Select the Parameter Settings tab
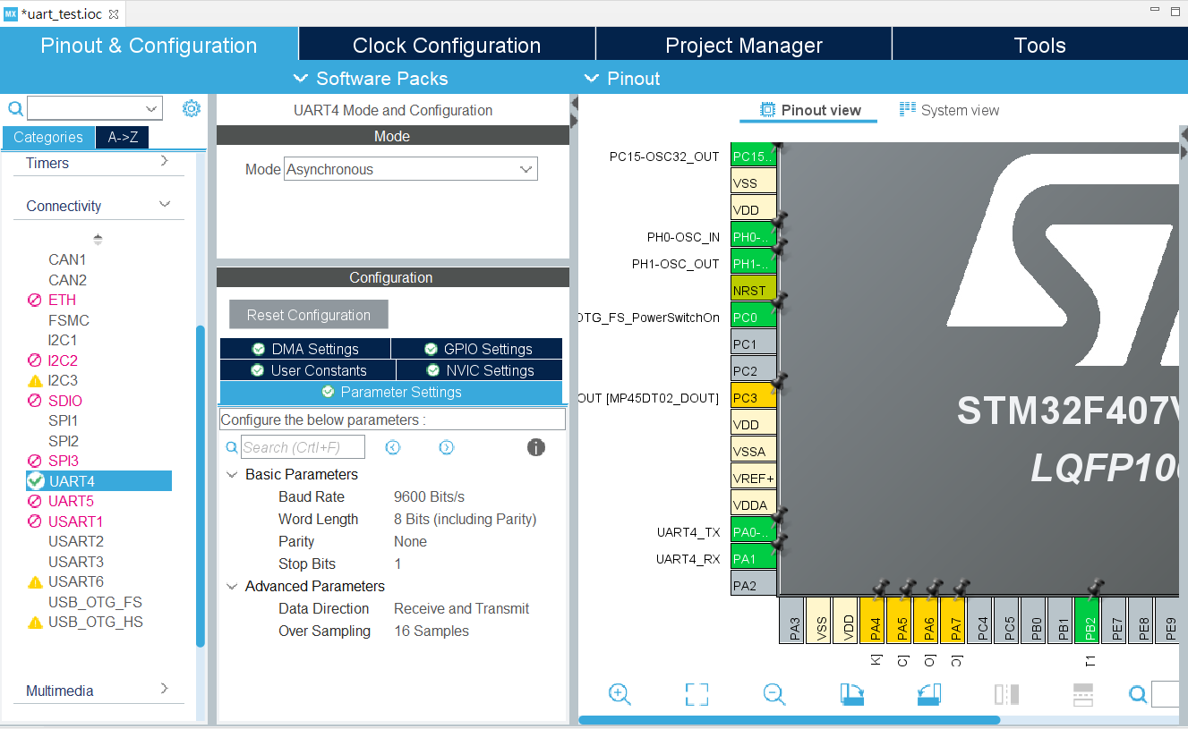1188x729 pixels. (391, 392)
